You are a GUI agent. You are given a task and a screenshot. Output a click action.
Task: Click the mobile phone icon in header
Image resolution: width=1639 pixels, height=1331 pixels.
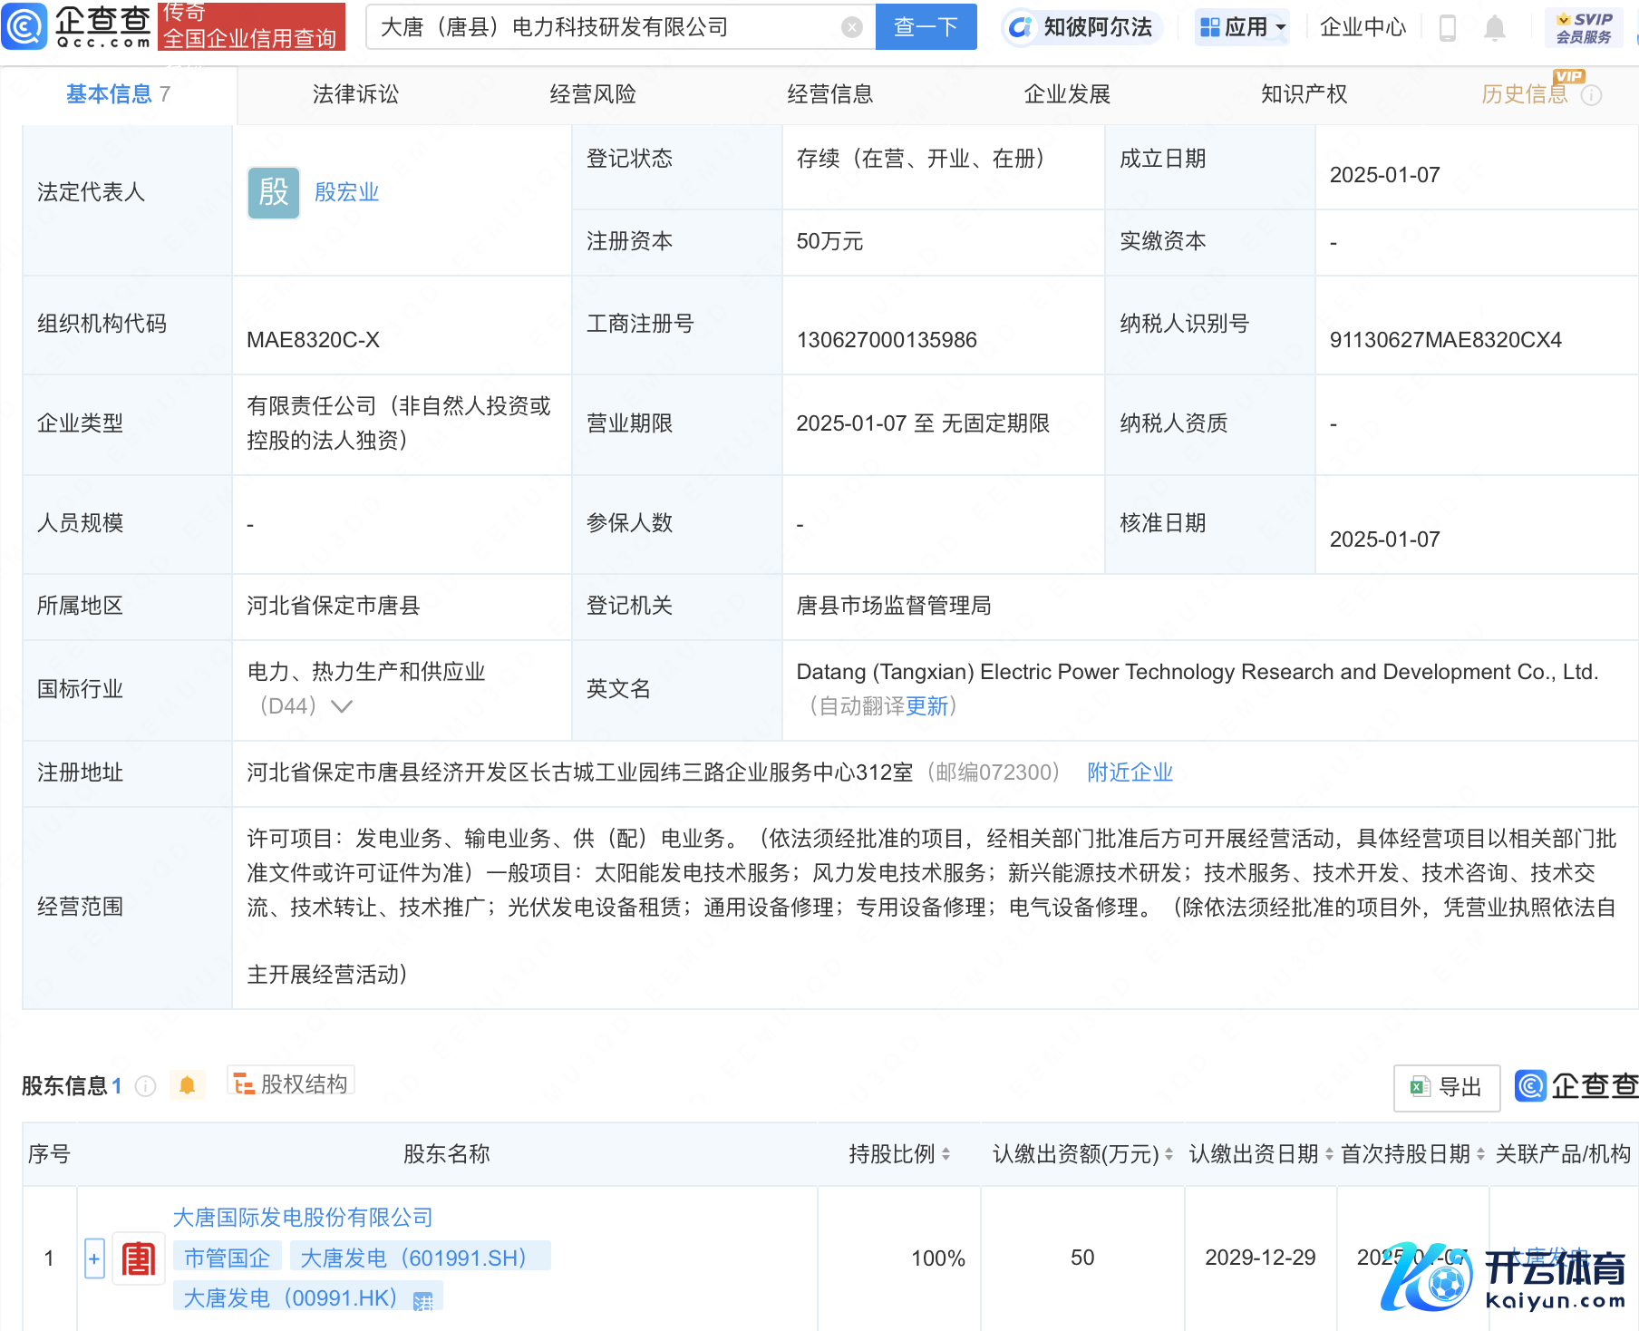coord(1448,28)
